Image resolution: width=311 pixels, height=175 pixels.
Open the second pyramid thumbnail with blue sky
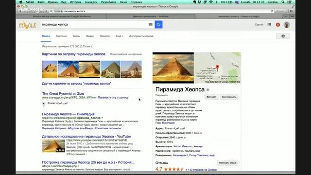pos(68,70)
